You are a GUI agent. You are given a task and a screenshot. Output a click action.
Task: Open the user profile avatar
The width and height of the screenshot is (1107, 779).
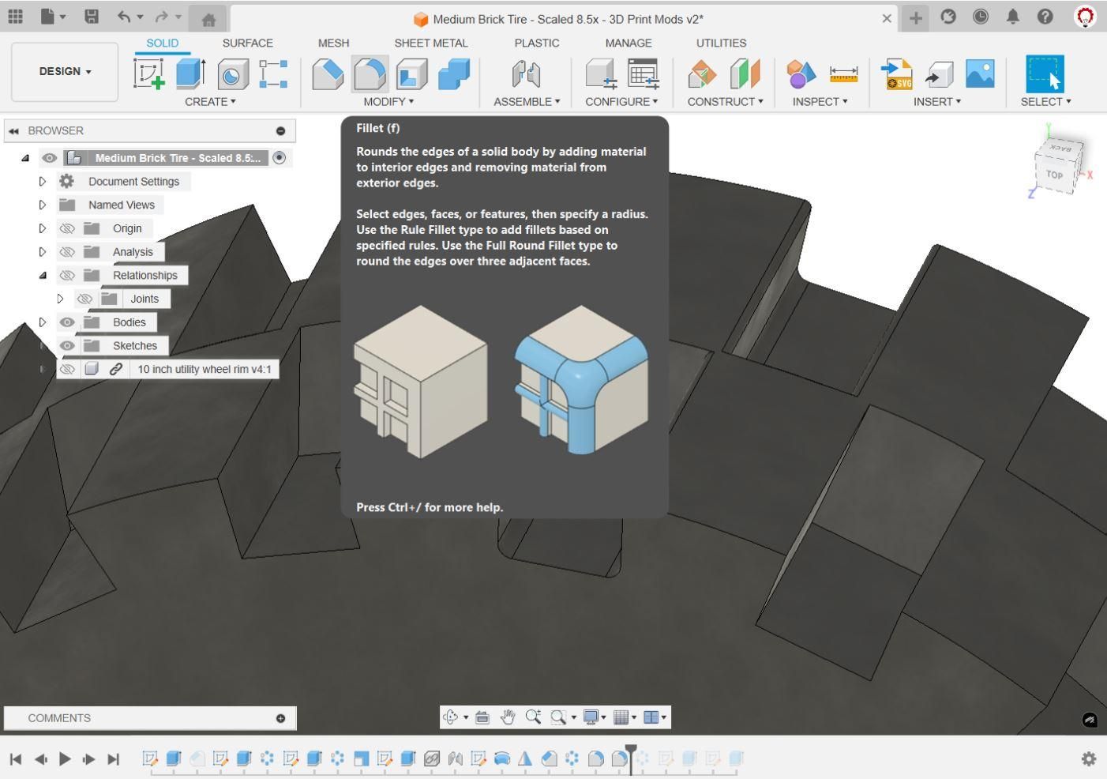pos(1086,17)
